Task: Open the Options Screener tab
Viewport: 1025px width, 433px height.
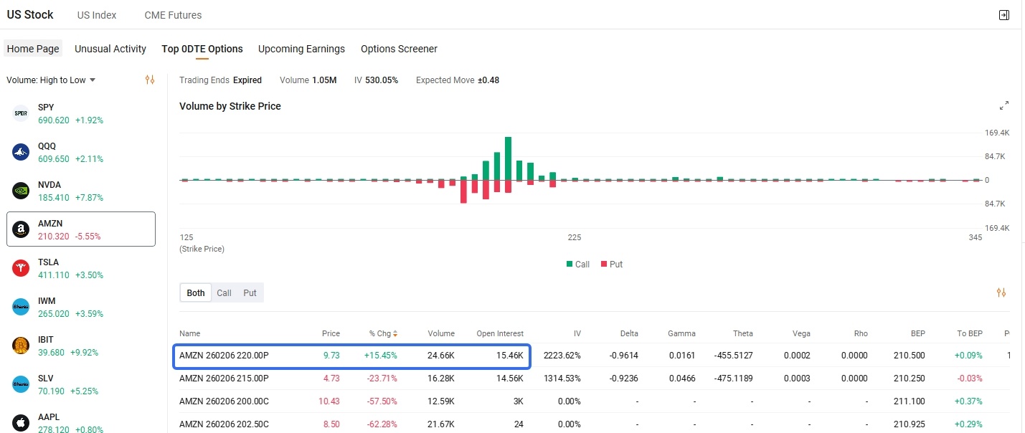Action: coord(399,49)
